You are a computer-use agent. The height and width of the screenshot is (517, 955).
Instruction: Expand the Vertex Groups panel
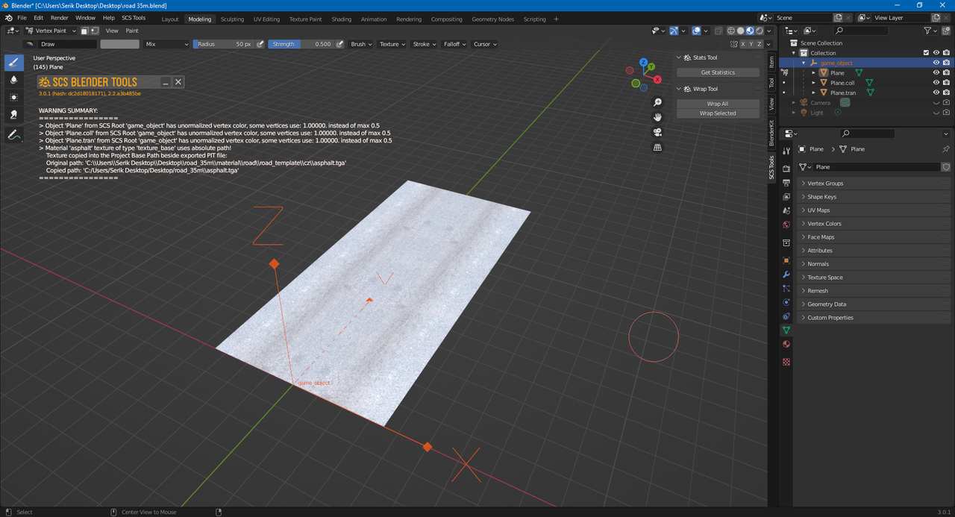tap(874, 184)
